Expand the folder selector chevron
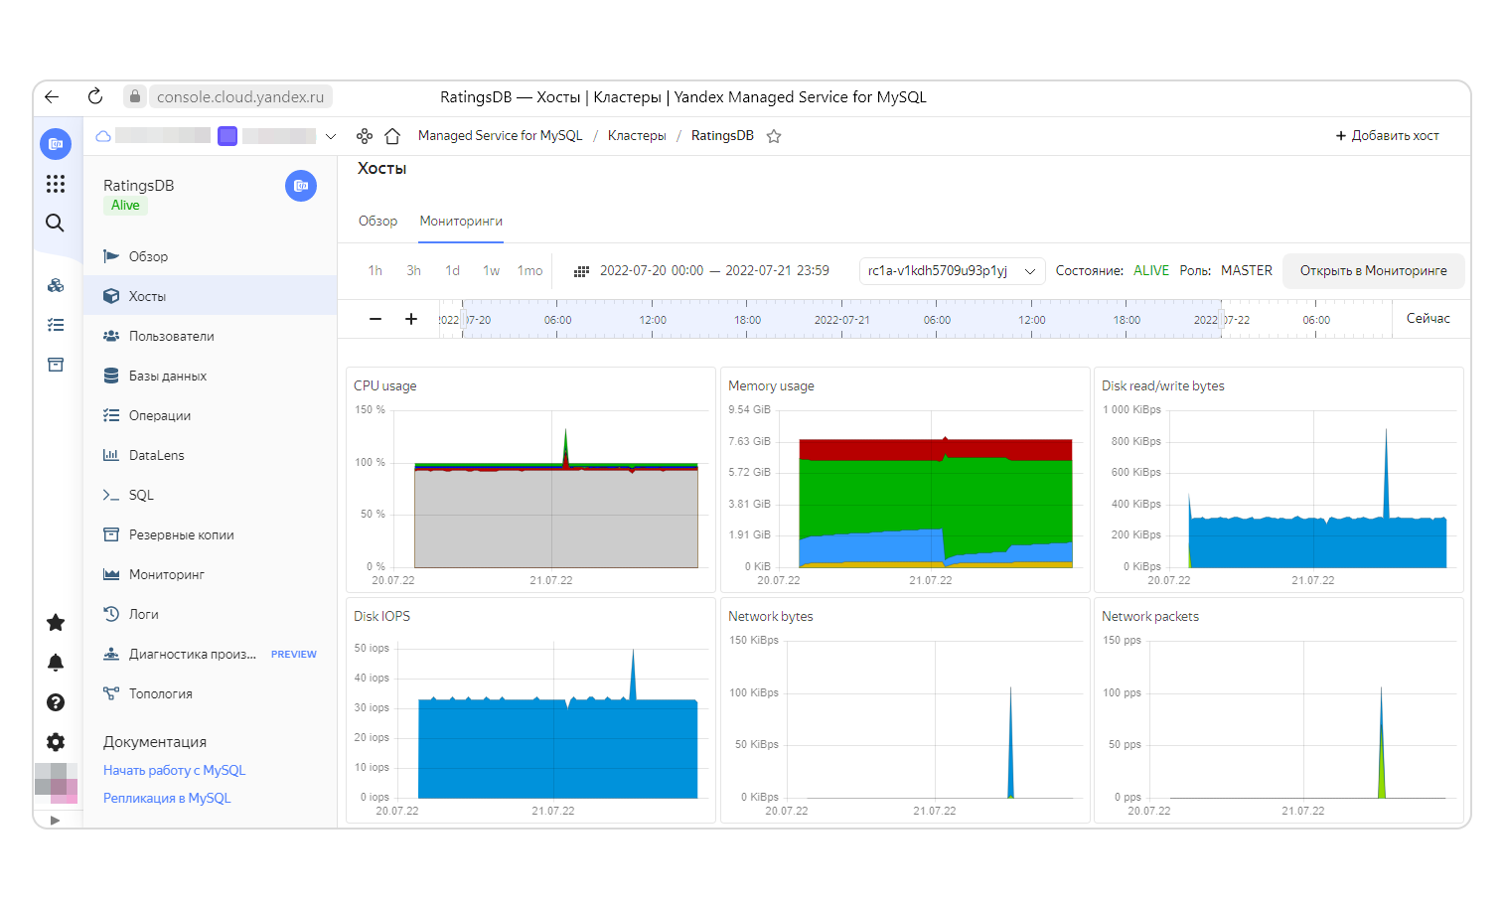This screenshot has height=909, width=1504. (331, 136)
